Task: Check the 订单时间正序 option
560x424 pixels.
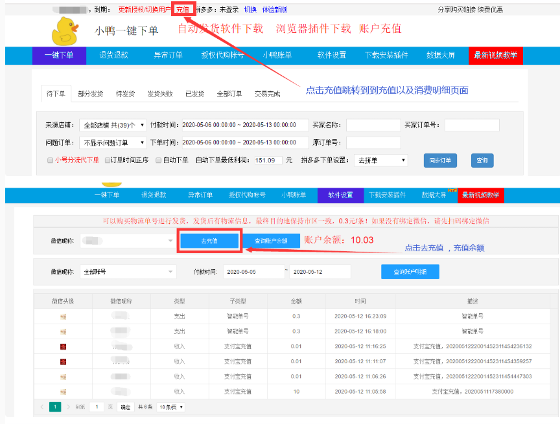Action: point(106,161)
